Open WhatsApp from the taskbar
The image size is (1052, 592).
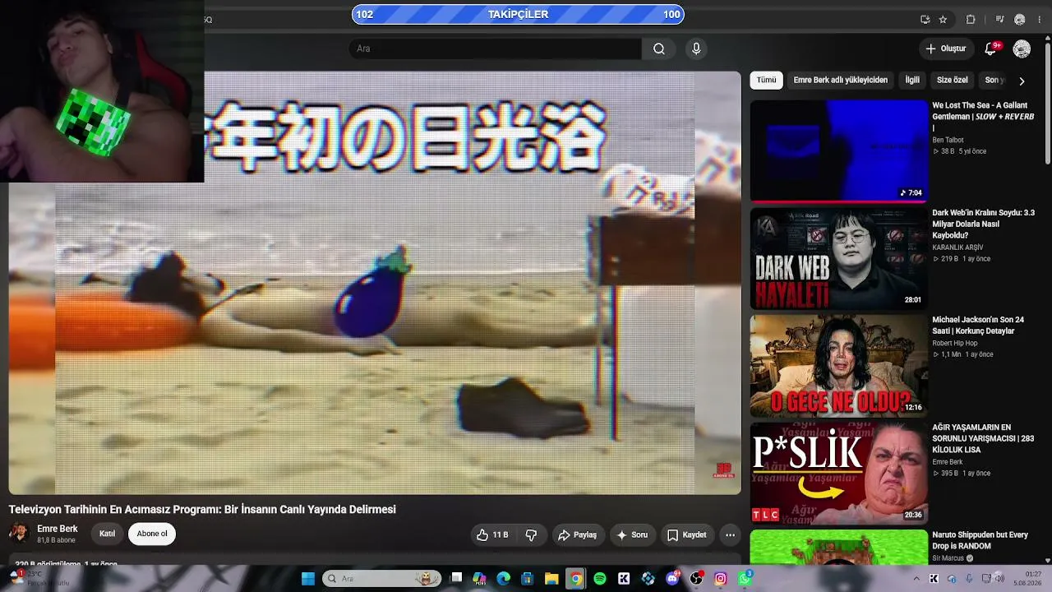745,579
